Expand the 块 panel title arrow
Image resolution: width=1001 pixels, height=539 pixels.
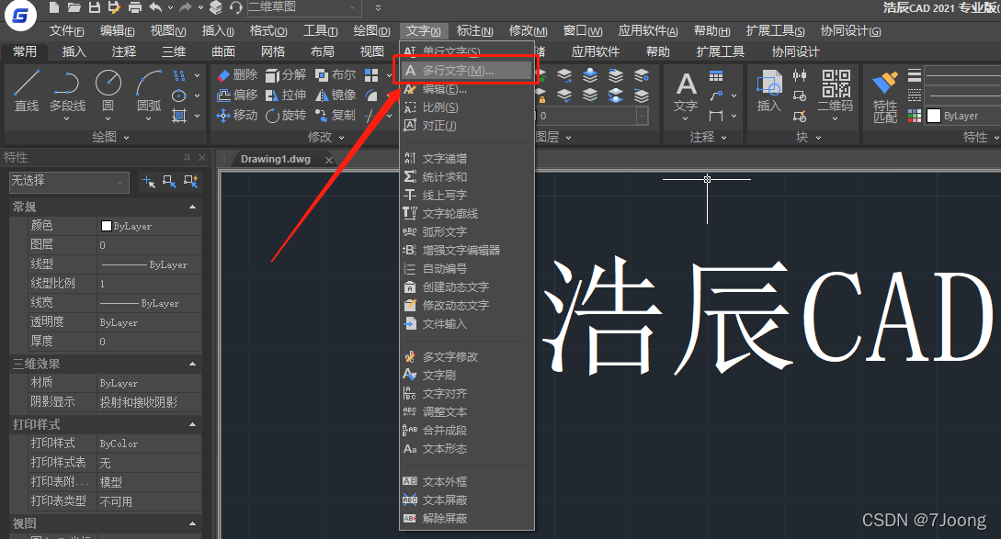pyautogui.click(x=818, y=137)
